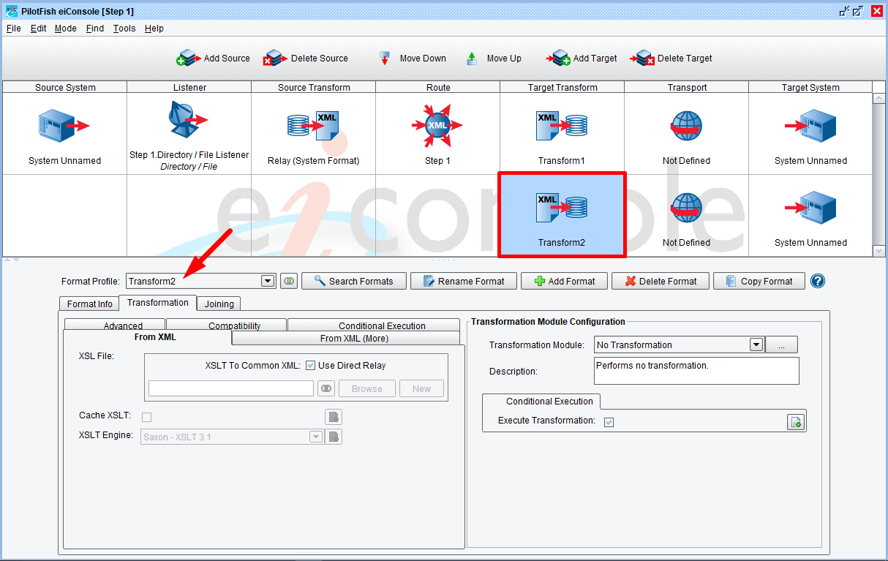Click the document icon next to Cache XSLT
This screenshot has width=888, height=561.
334,417
